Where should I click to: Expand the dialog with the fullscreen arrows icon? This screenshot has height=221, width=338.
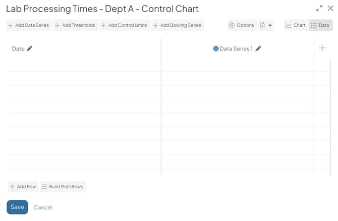tap(319, 9)
